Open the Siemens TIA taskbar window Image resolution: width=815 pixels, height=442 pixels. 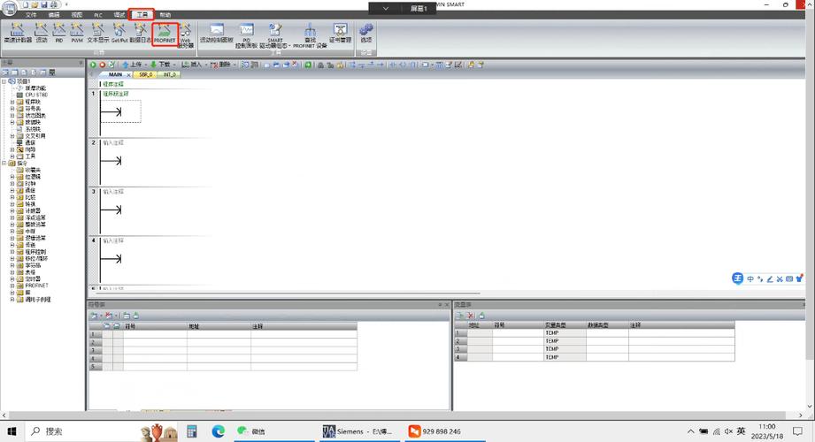[x=358, y=431]
